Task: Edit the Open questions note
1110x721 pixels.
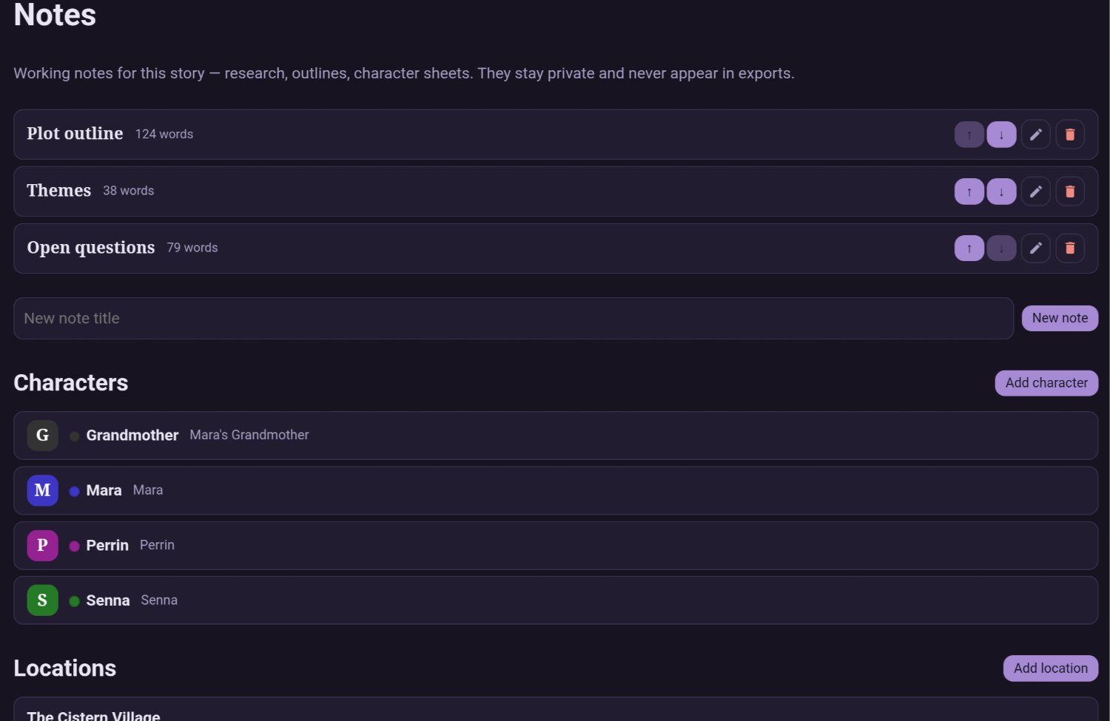Action: [x=1035, y=248]
